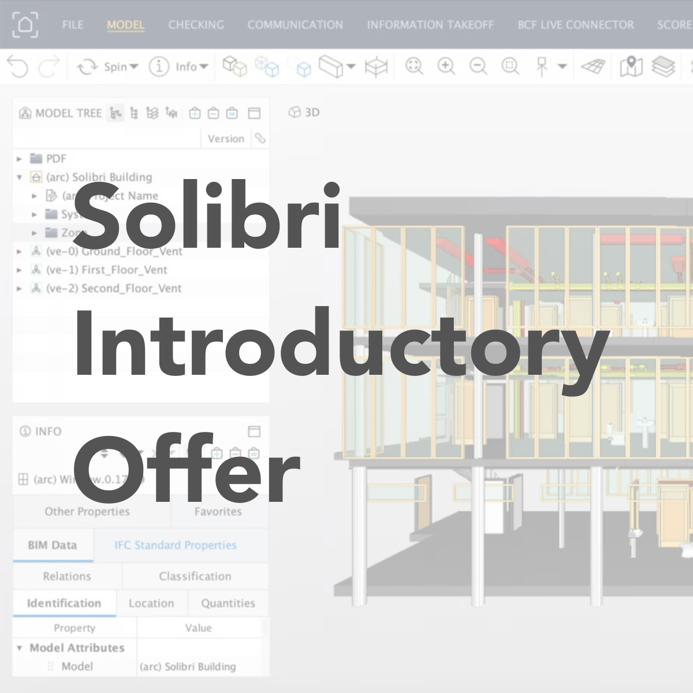Expand the PDF tree node

click(19, 159)
